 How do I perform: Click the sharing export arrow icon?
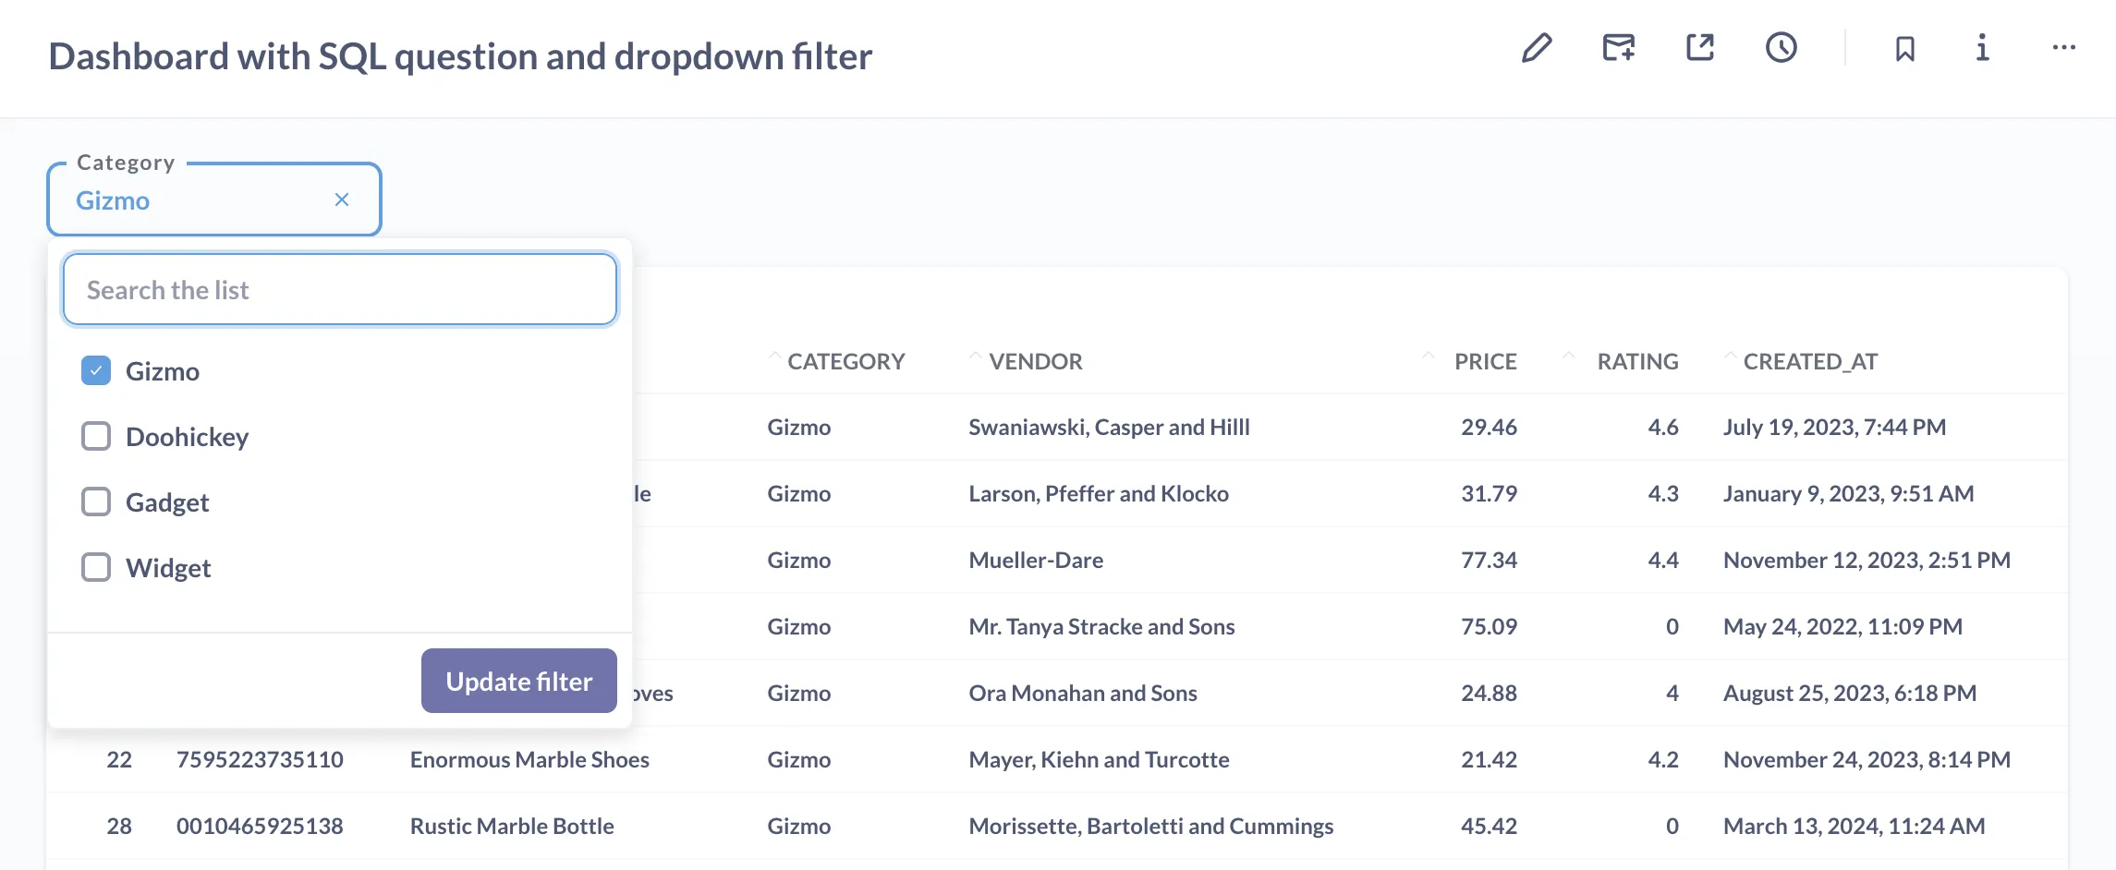(x=1699, y=48)
